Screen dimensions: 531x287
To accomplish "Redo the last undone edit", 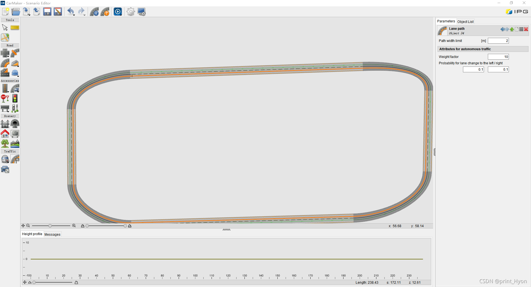I will (x=81, y=12).
